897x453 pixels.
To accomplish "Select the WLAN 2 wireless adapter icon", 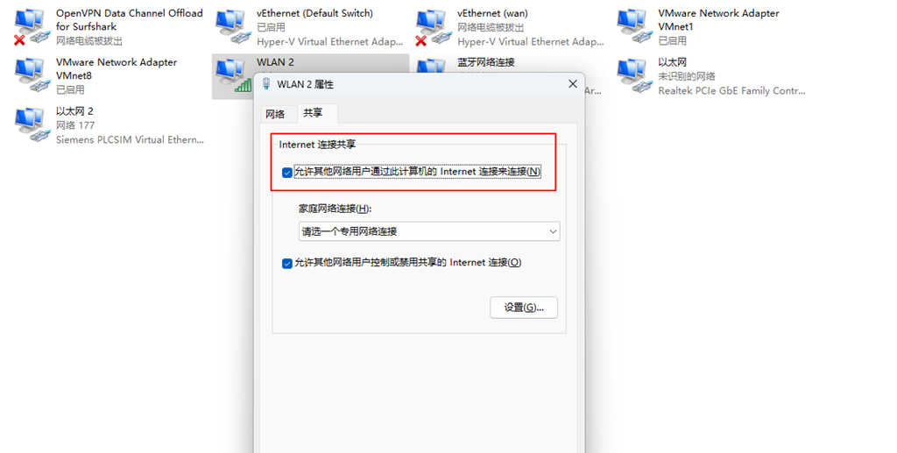I will [x=233, y=75].
